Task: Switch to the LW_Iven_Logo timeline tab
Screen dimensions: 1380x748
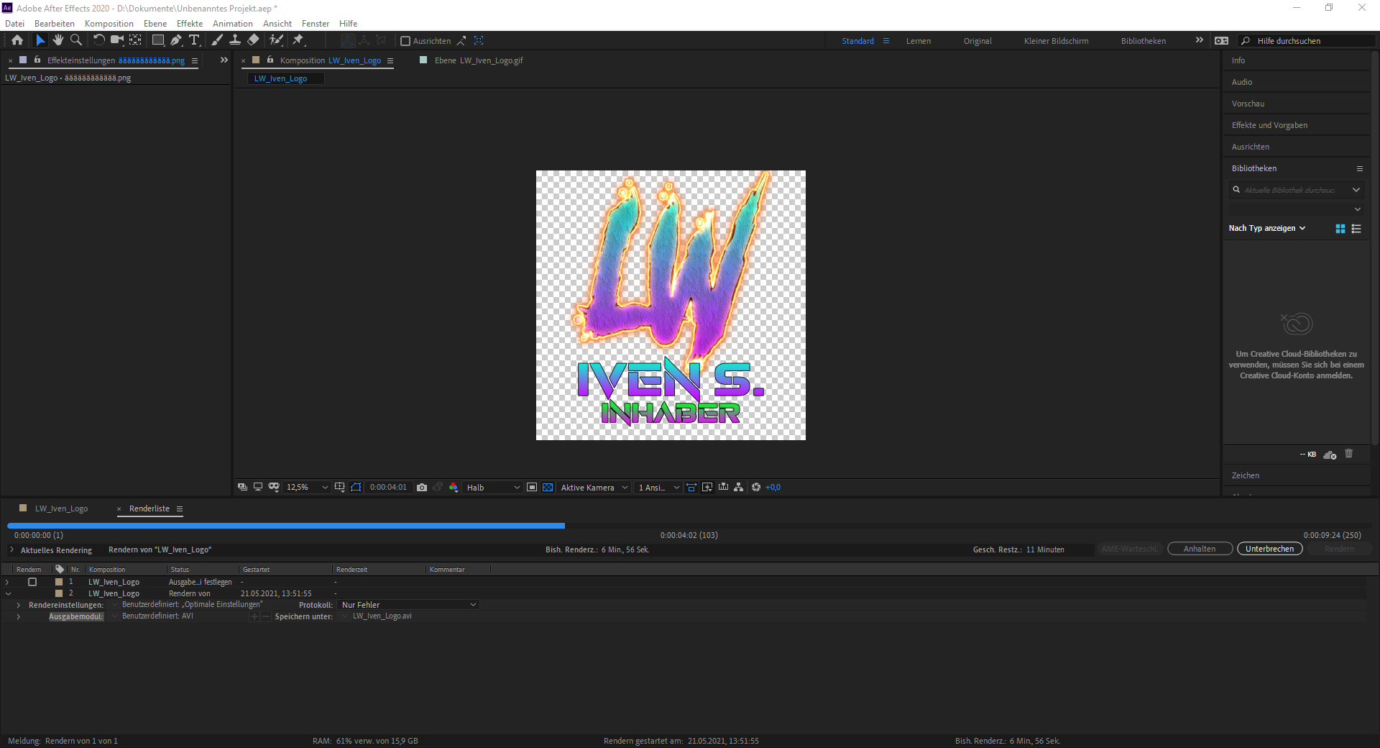Action: (x=61, y=508)
